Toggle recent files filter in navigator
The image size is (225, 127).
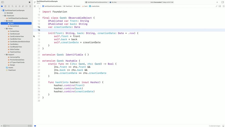(x=29, y=126)
